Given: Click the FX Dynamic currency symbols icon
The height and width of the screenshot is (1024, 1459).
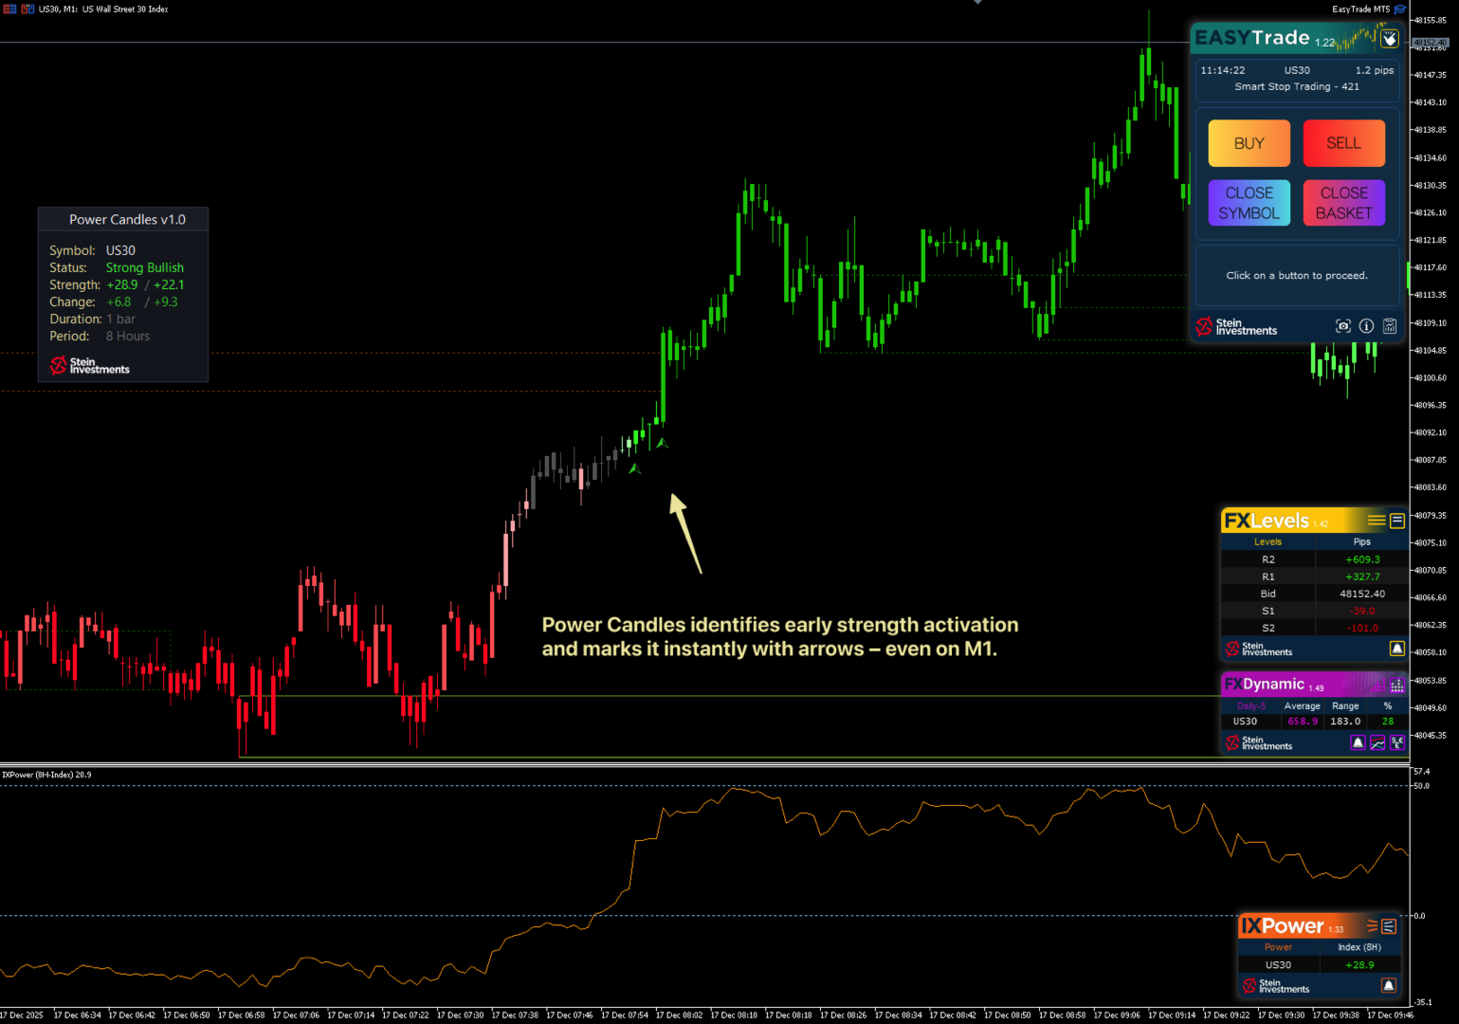Looking at the screenshot, I should click(1397, 743).
